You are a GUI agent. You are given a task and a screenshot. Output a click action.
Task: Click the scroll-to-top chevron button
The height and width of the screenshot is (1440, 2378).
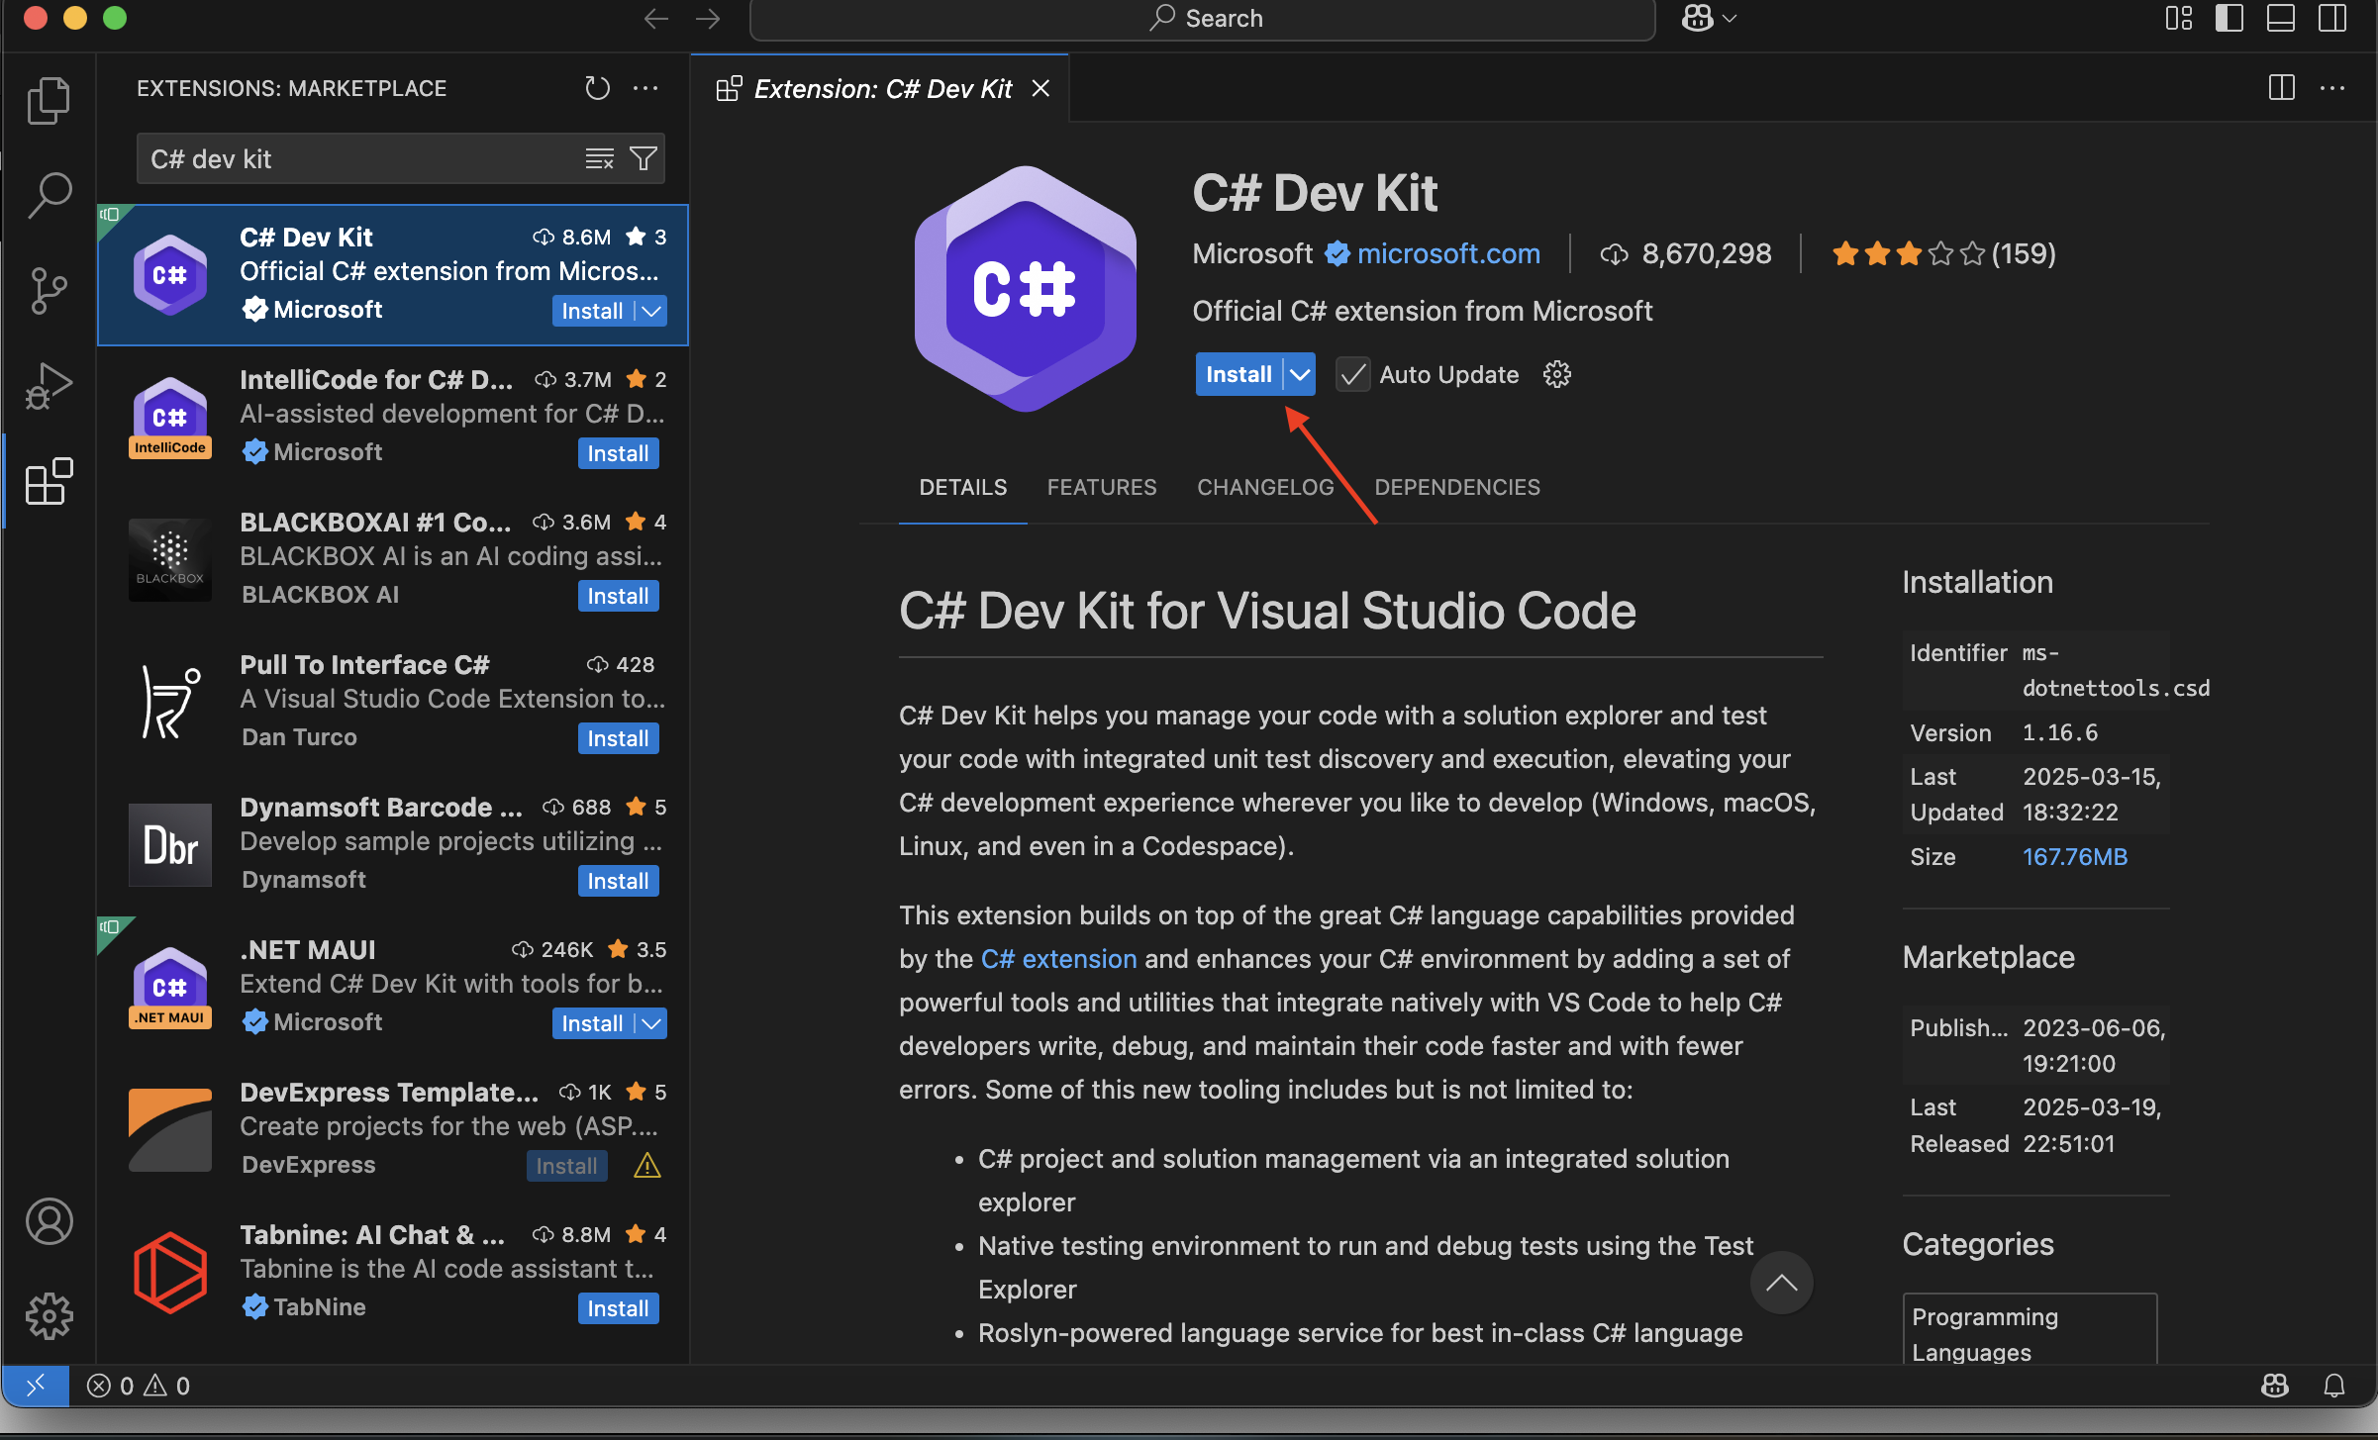(x=1781, y=1283)
